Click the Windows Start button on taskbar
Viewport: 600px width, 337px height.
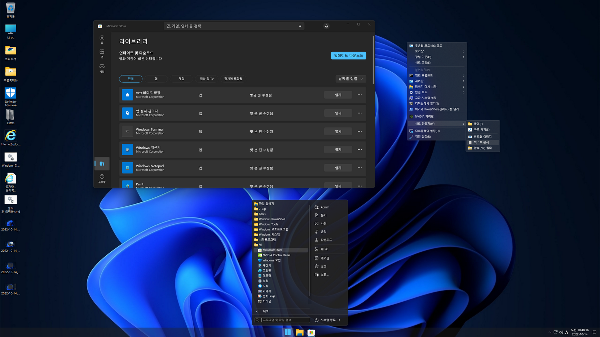point(288,332)
